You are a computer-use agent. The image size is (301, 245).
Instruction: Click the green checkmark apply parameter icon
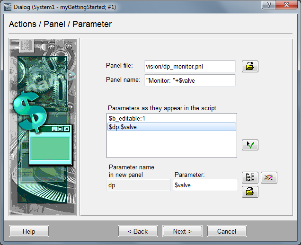click(250, 145)
